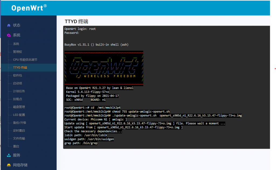Open the 软件包 page

18,75
